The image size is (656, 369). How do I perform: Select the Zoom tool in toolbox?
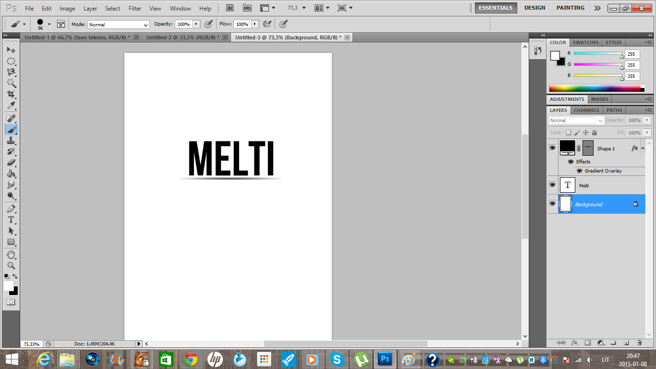click(x=11, y=266)
